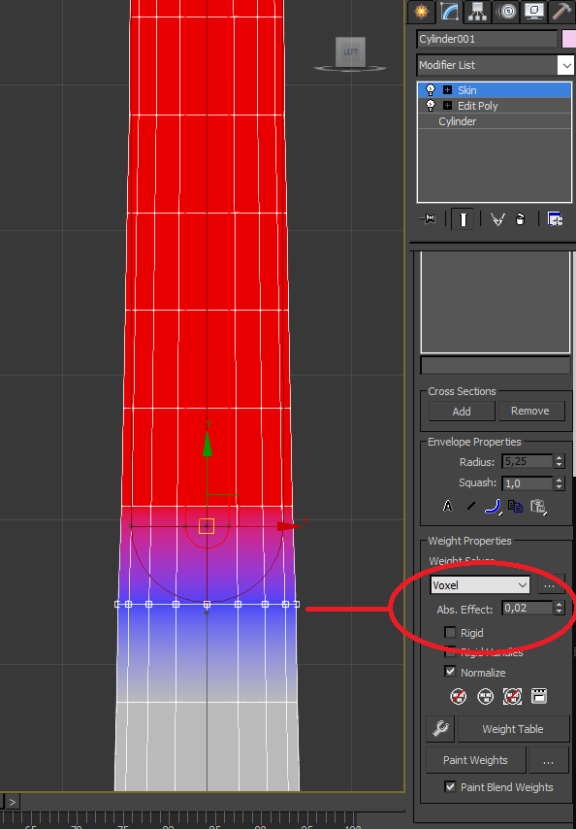This screenshot has width=576, height=829.
Task: Open the Utilities hammer tab
Action: tap(562, 12)
